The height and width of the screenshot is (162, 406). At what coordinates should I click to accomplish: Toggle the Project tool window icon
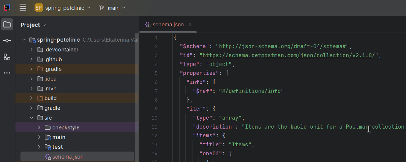(7, 24)
